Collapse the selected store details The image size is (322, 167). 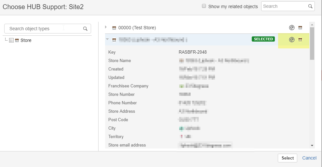(107, 39)
